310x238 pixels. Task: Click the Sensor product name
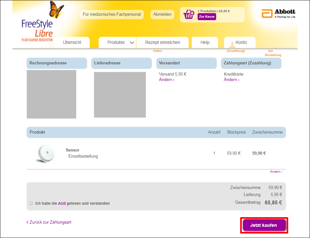click(x=73, y=150)
